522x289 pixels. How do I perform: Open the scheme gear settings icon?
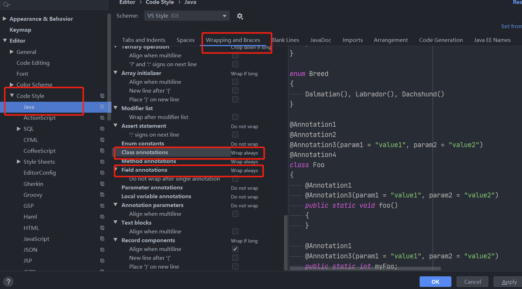(240, 16)
